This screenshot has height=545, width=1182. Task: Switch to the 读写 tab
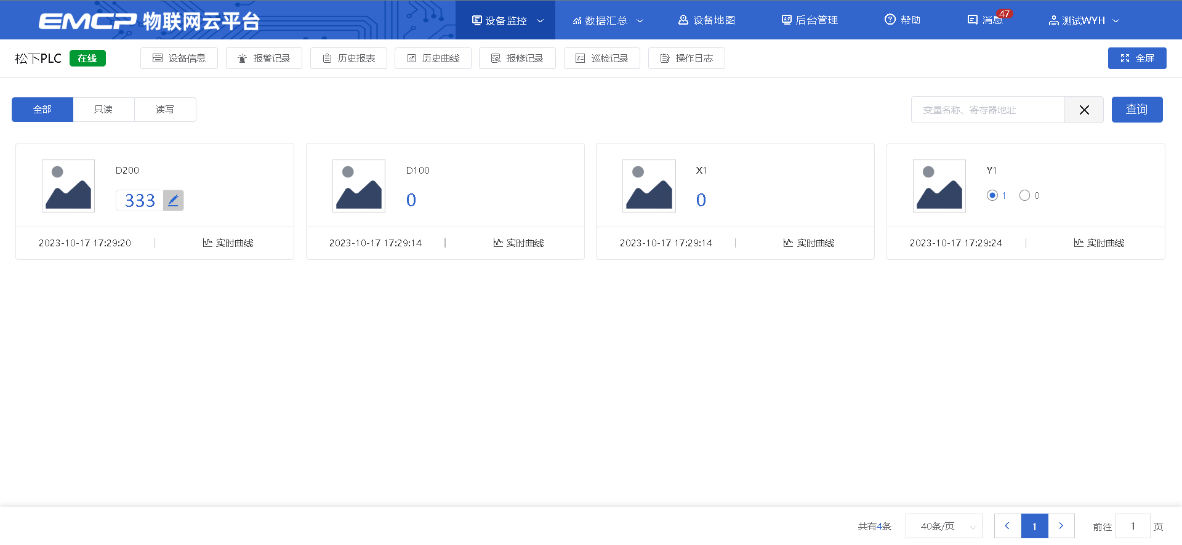tap(165, 110)
